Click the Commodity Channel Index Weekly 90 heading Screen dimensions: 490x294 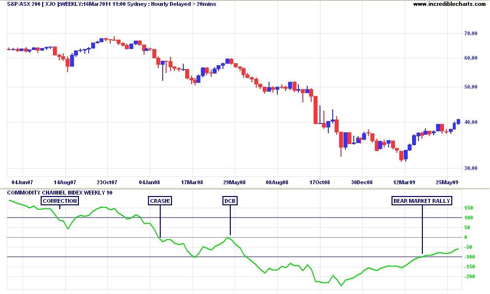click(60, 193)
